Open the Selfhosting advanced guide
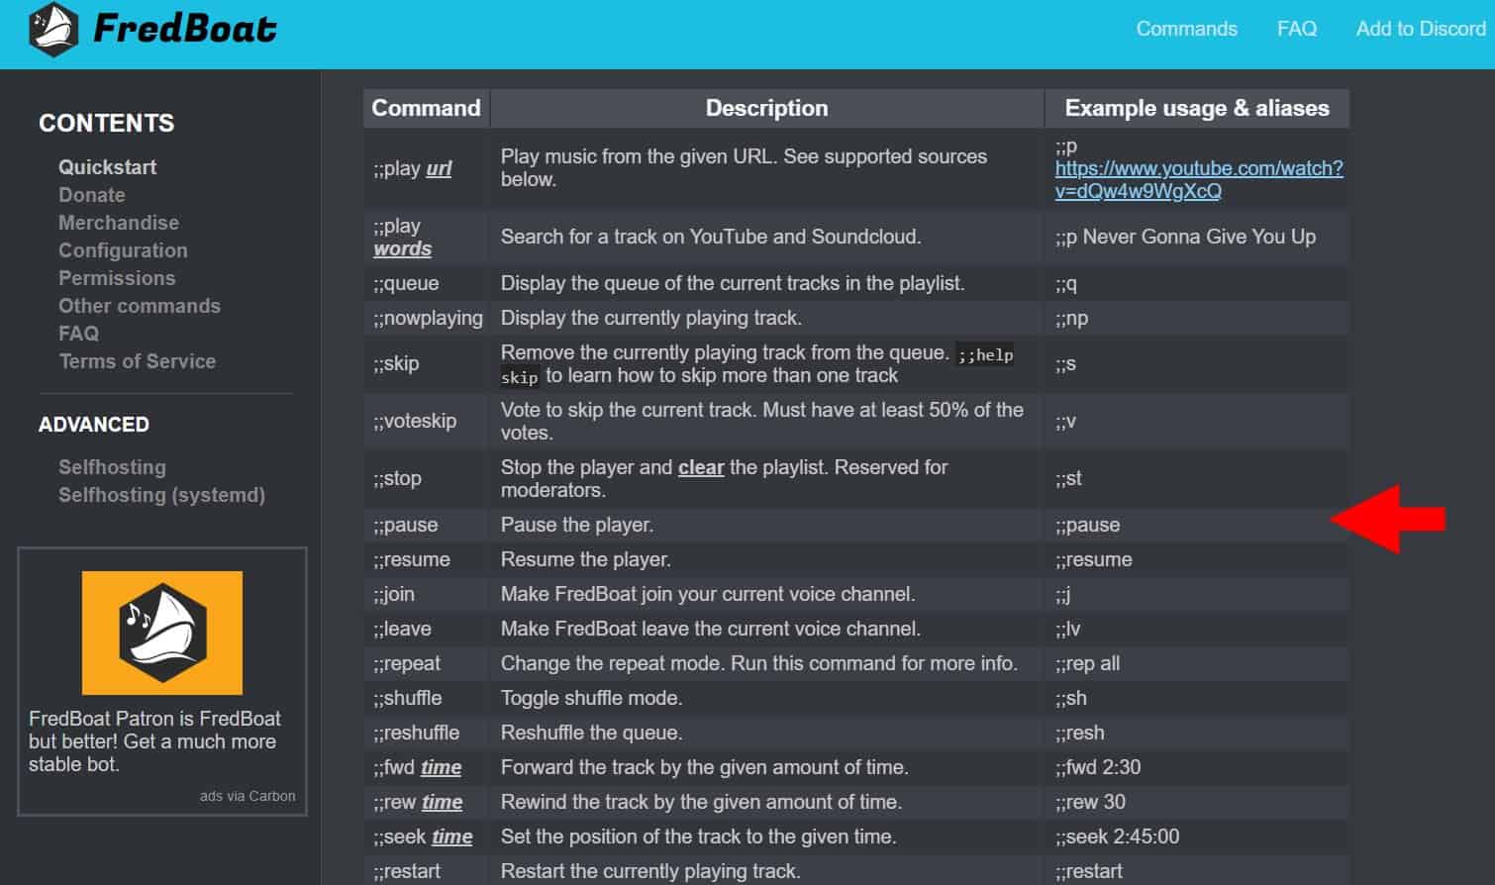 [112, 467]
